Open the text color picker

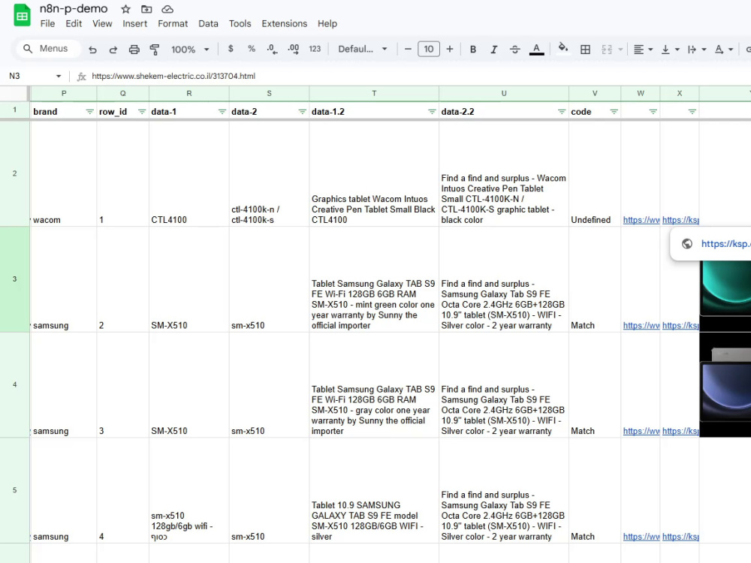pos(536,50)
